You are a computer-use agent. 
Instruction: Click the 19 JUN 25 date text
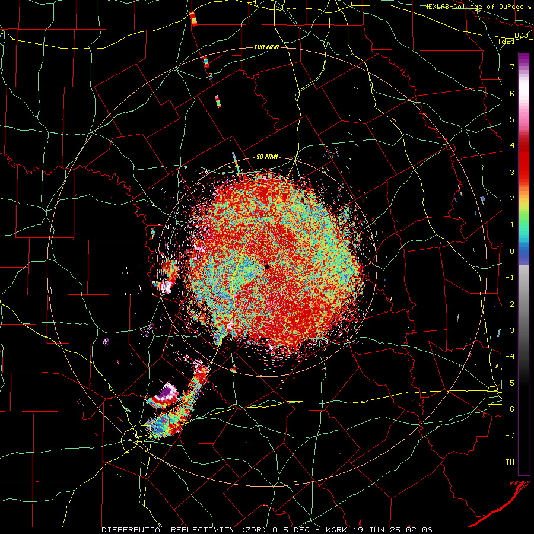pos(376,530)
